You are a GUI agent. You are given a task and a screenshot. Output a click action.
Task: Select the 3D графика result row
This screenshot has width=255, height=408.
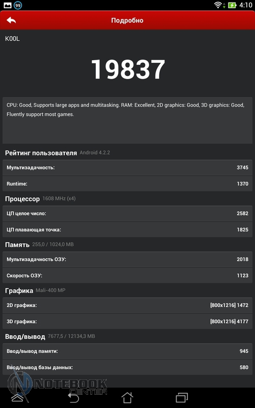127,321
